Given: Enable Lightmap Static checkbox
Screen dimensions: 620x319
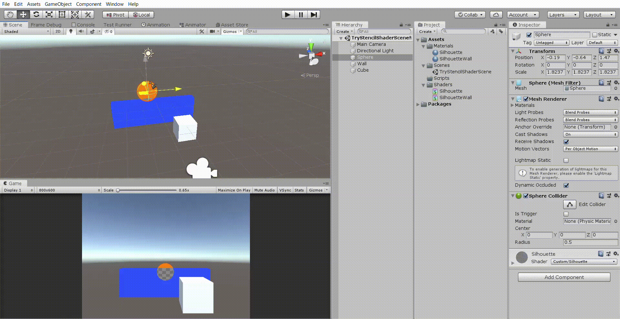Looking at the screenshot, I should click(566, 160).
